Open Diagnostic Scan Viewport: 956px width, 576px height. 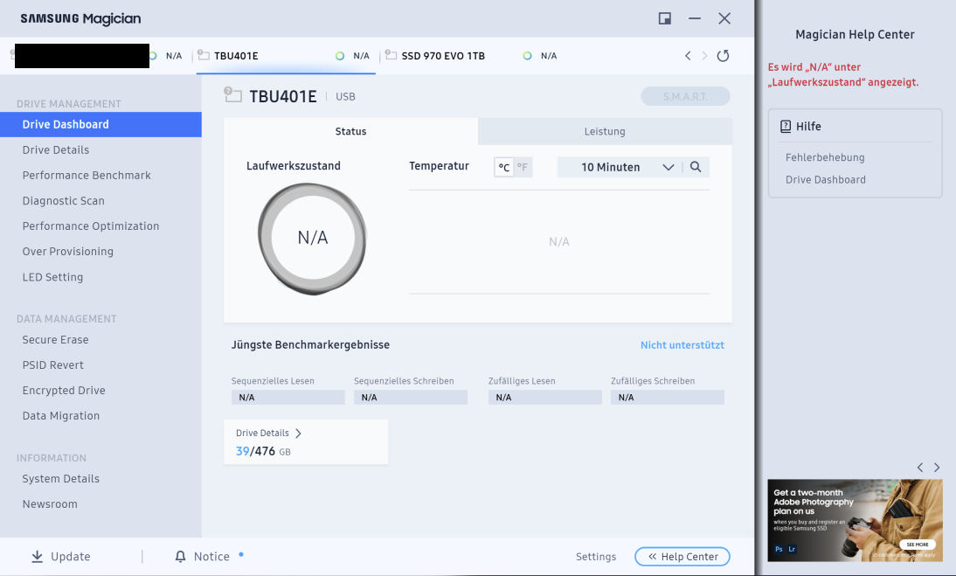point(64,200)
